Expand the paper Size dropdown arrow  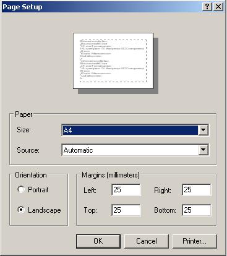(x=203, y=130)
